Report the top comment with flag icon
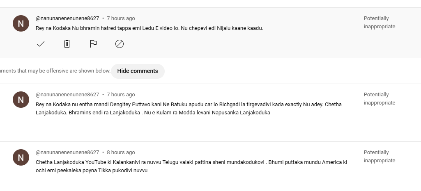 click(93, 44)
